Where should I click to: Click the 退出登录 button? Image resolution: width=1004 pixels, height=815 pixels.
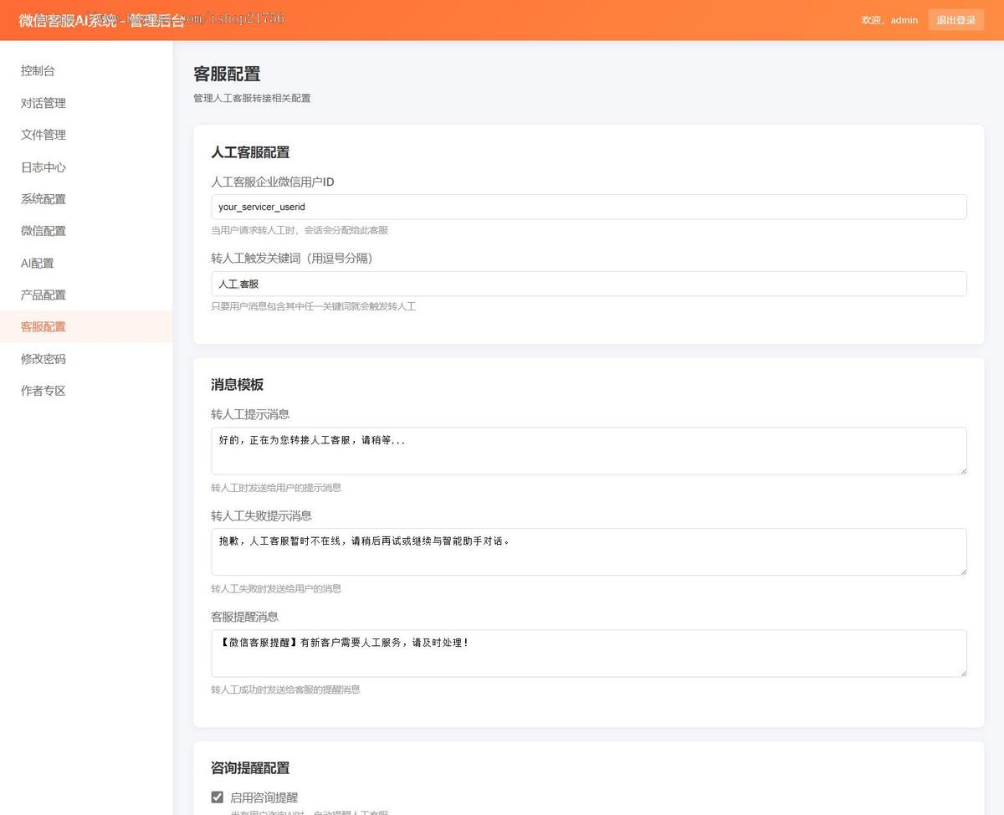[955, 20]
